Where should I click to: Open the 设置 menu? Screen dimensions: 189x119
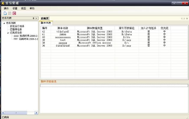(x=15, y=9)
